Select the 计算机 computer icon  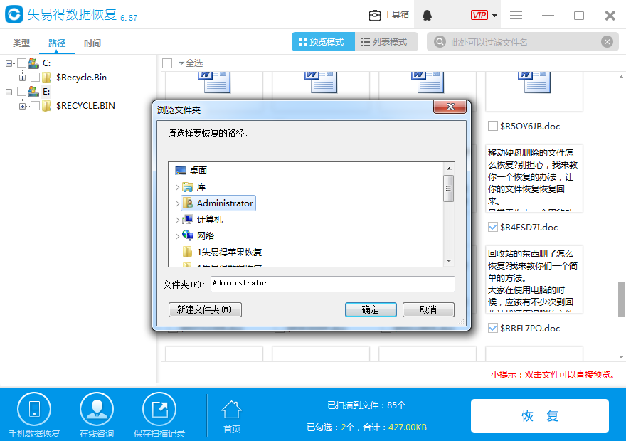[188, 220]
